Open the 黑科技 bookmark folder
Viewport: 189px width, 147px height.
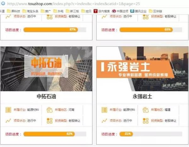point(13,11)
